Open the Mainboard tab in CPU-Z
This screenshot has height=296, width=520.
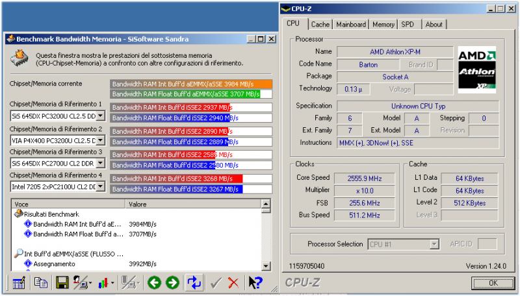pos(351,25)
